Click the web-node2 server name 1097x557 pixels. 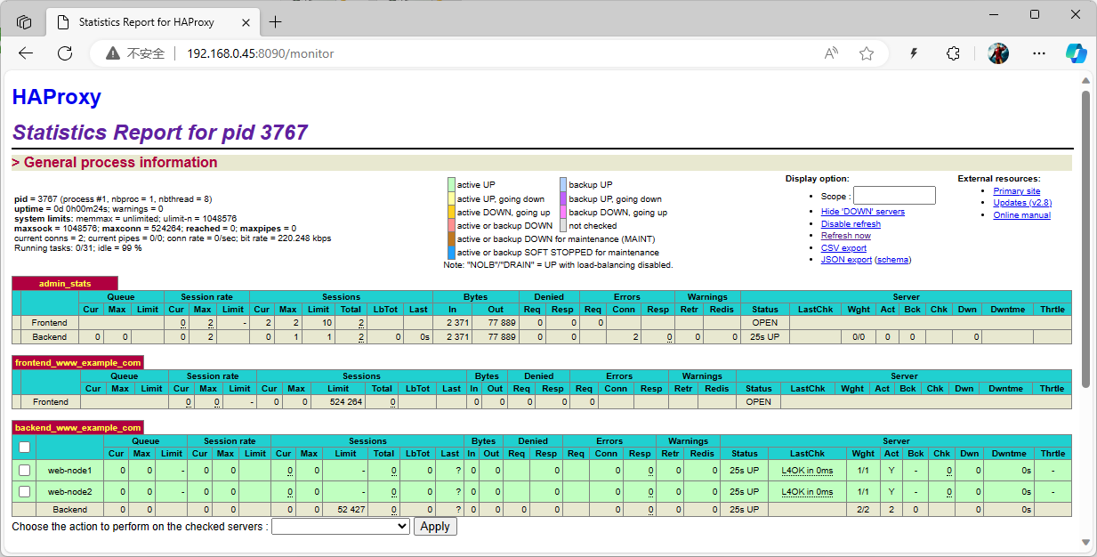[x=69, y=491]
